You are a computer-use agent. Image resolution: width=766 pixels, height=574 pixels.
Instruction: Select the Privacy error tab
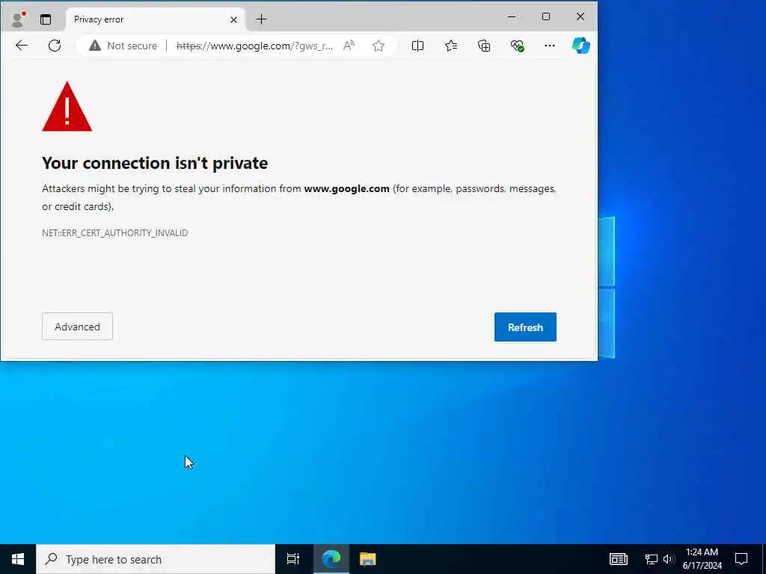pos(156,19)
